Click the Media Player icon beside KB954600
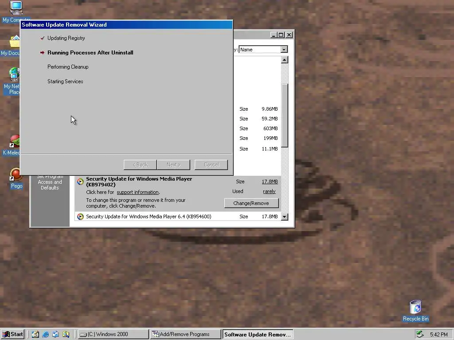 coord(80,216)
